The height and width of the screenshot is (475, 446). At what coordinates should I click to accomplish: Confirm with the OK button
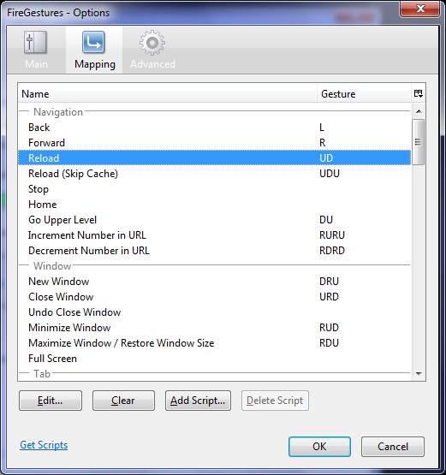(x=319, y=447)
